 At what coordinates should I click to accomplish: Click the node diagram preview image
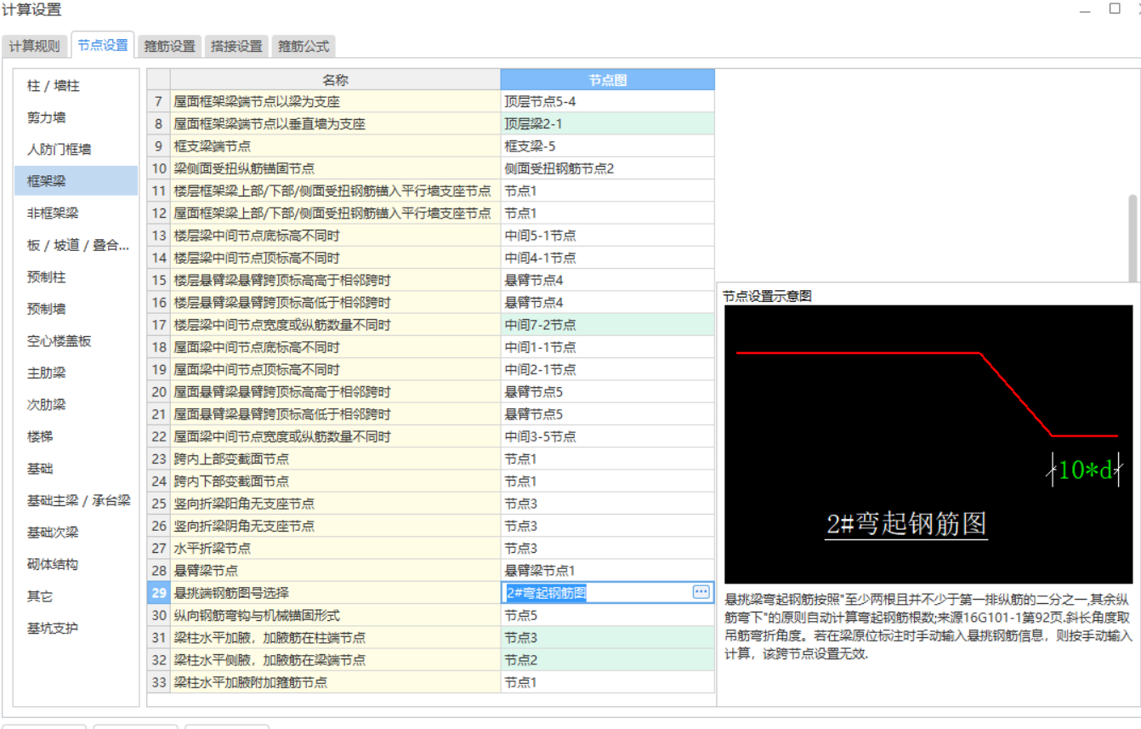pos(928,444)
